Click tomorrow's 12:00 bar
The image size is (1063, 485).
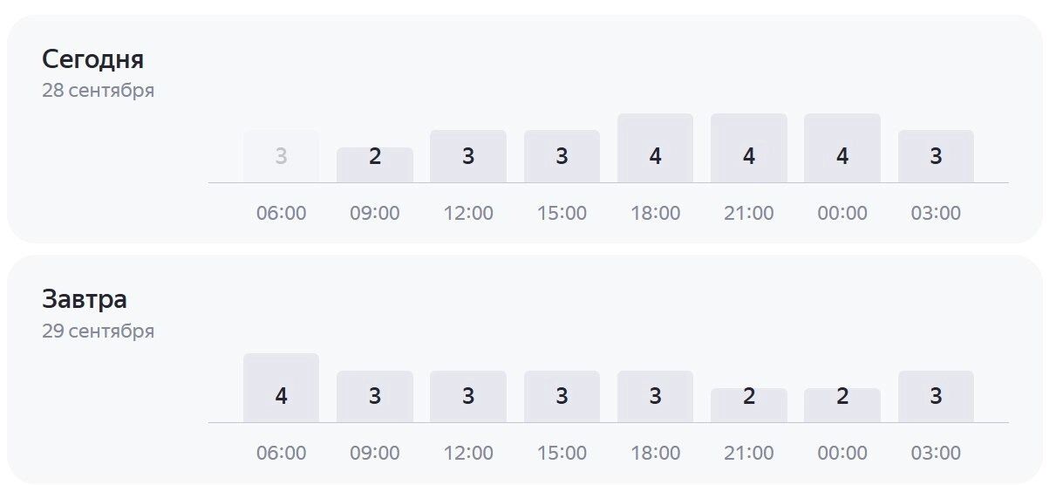468,396
